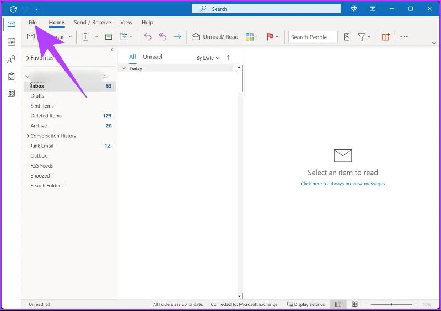Open the Delete options dropdown arrow
The image size is (441, 311).
click(x=96, y=37)
